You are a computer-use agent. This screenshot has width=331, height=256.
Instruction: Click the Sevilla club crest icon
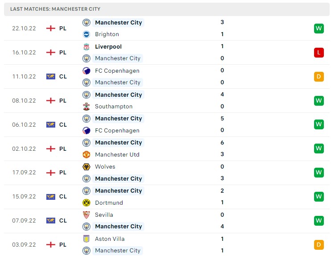pyautogui.click(x=86, y=215)
